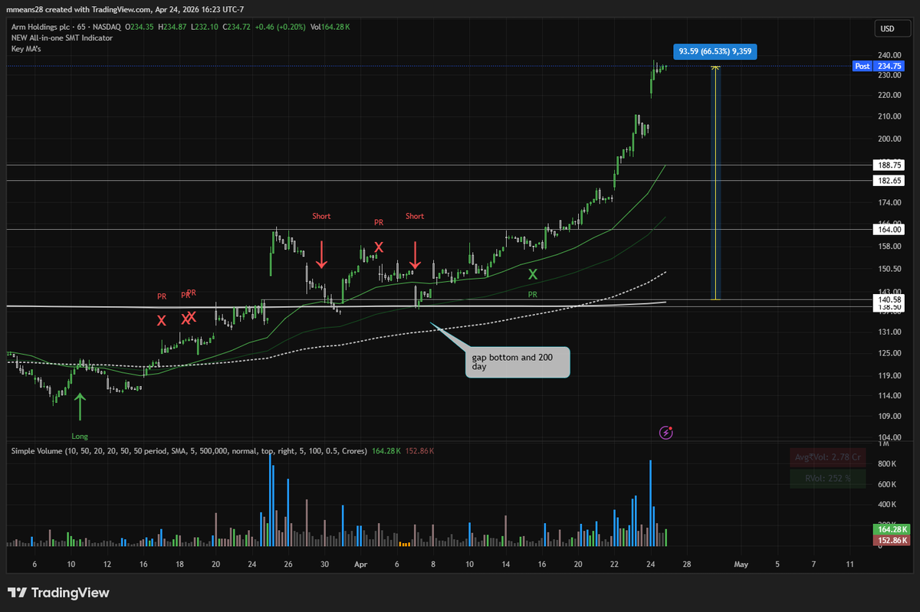The height and width of the screenshot is (612, 920).
Task: Click the 140.58 horizontal line price label
Action: 888,299
